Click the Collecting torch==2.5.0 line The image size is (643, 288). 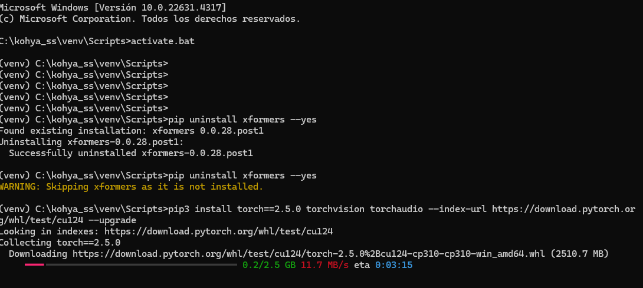60,243
